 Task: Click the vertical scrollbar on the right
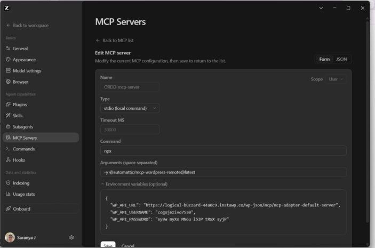click(368, 122)
